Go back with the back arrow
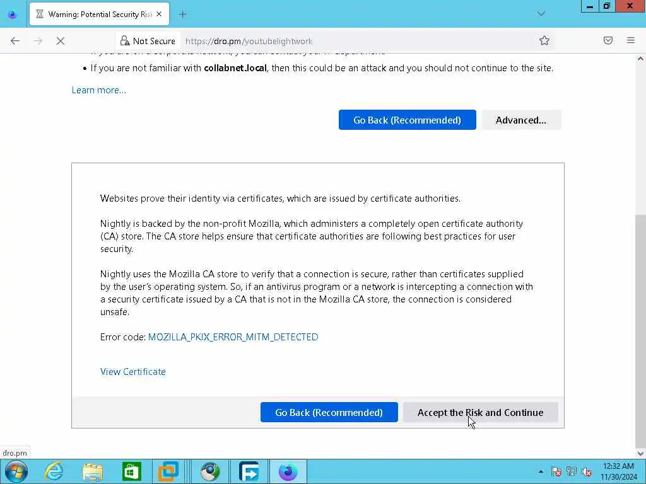 (x=15, y=41)
